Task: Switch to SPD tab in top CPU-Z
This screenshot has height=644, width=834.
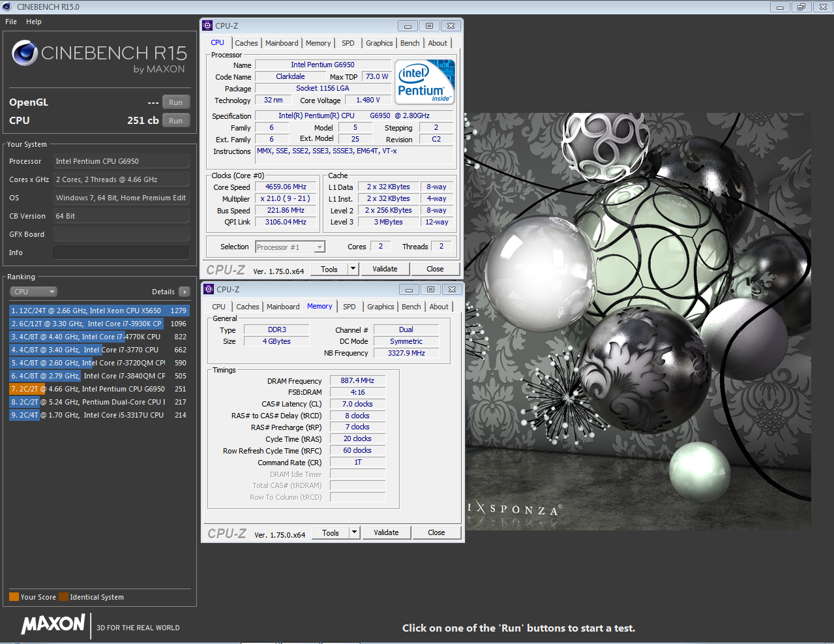Action: [348, 43]
